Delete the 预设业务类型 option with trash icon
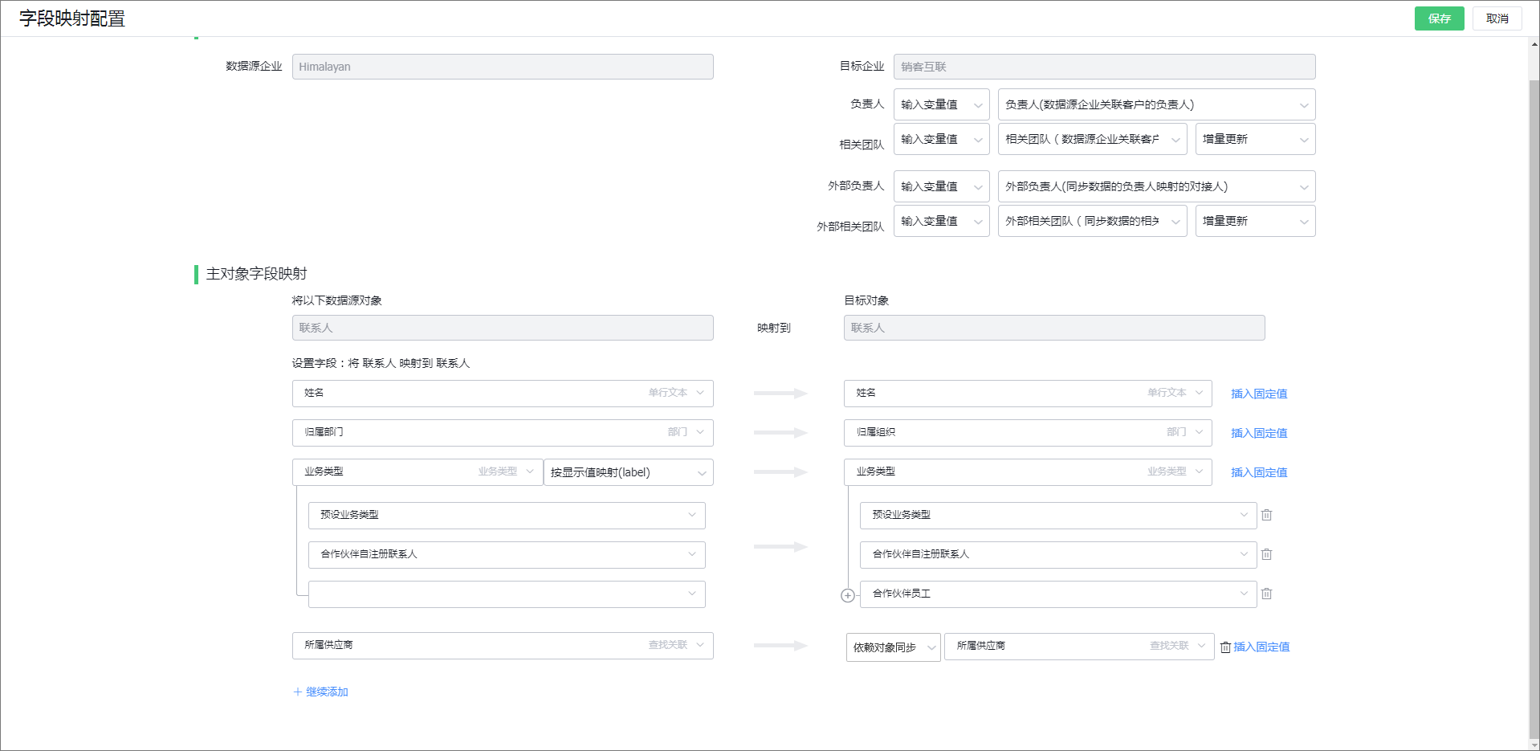This screenshot has height=751, width=1540. pyautogui.click(x=1267, y=515)
